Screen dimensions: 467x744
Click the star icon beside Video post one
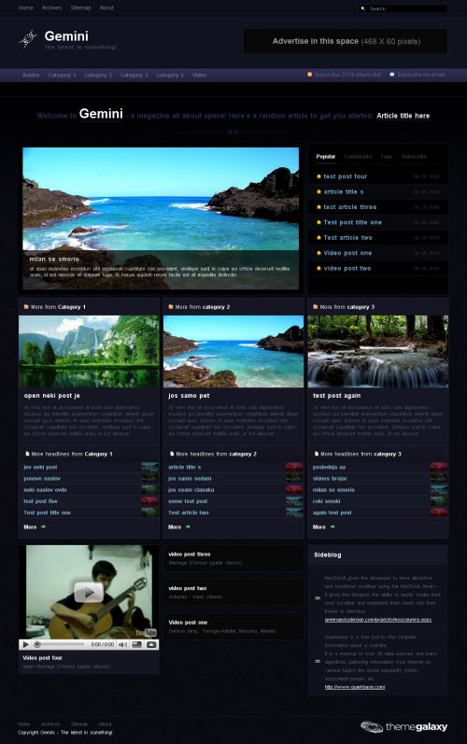[x=318, y=253]
